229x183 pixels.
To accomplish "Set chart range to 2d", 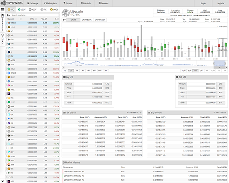I will click(71, 70).
